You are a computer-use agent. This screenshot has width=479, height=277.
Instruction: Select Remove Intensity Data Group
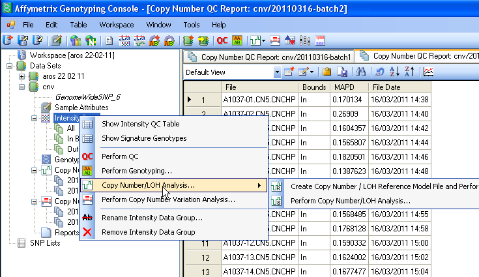[x=173, y=232]
